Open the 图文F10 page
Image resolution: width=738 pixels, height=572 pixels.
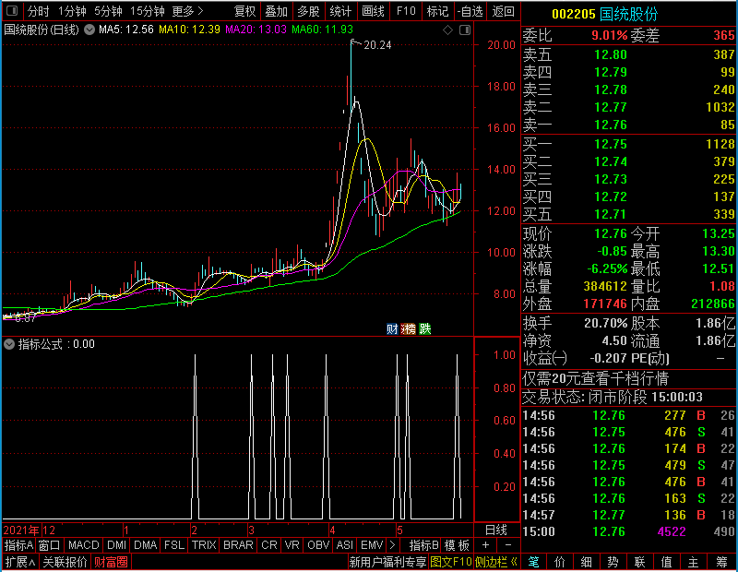coord(451,562)
